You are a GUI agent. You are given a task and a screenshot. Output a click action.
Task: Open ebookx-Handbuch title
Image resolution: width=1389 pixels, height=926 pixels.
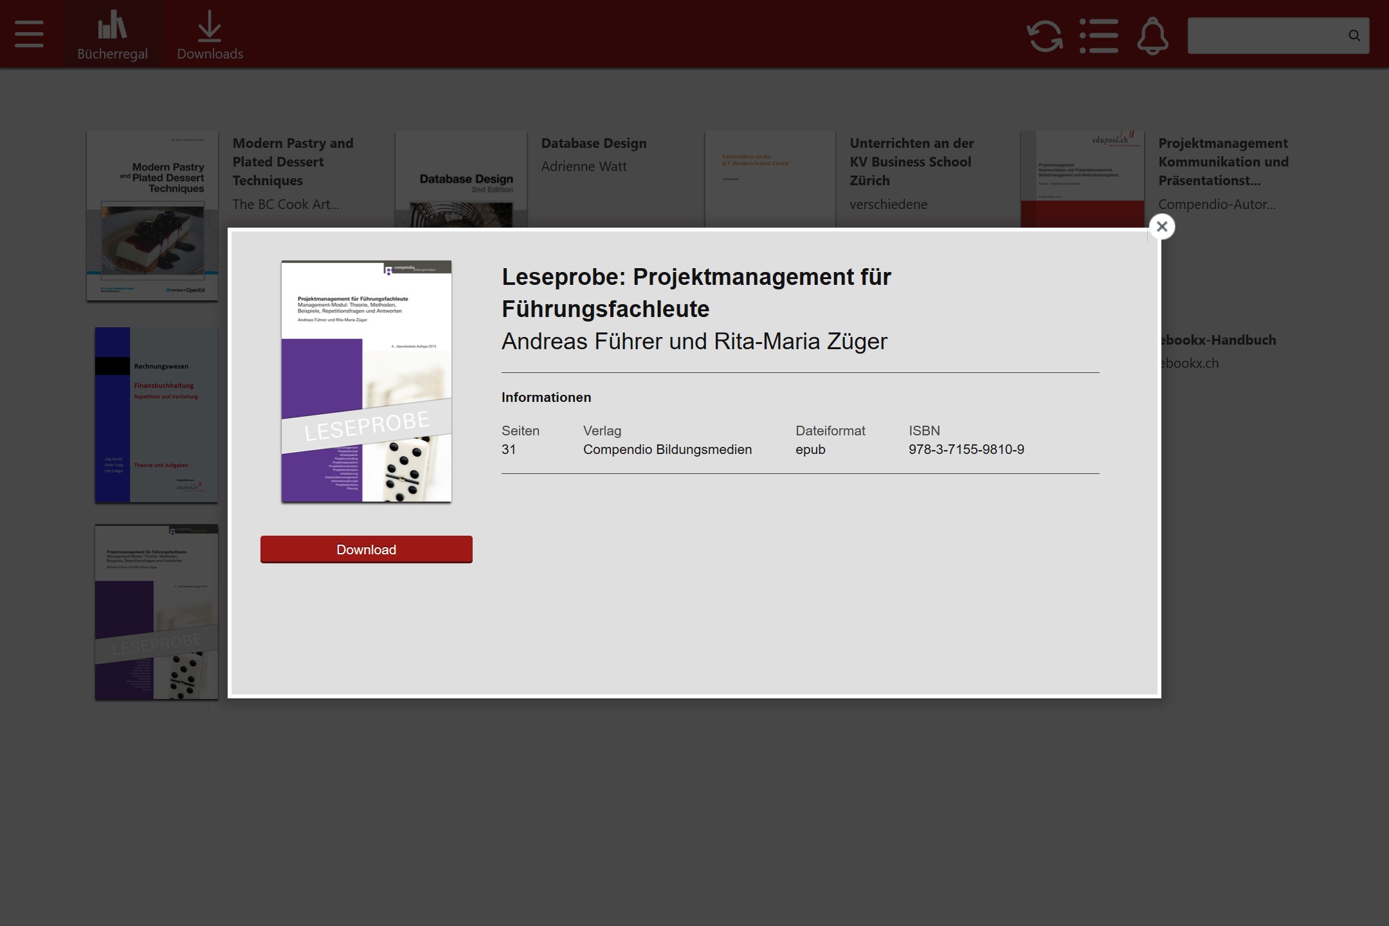[1220, 340]
